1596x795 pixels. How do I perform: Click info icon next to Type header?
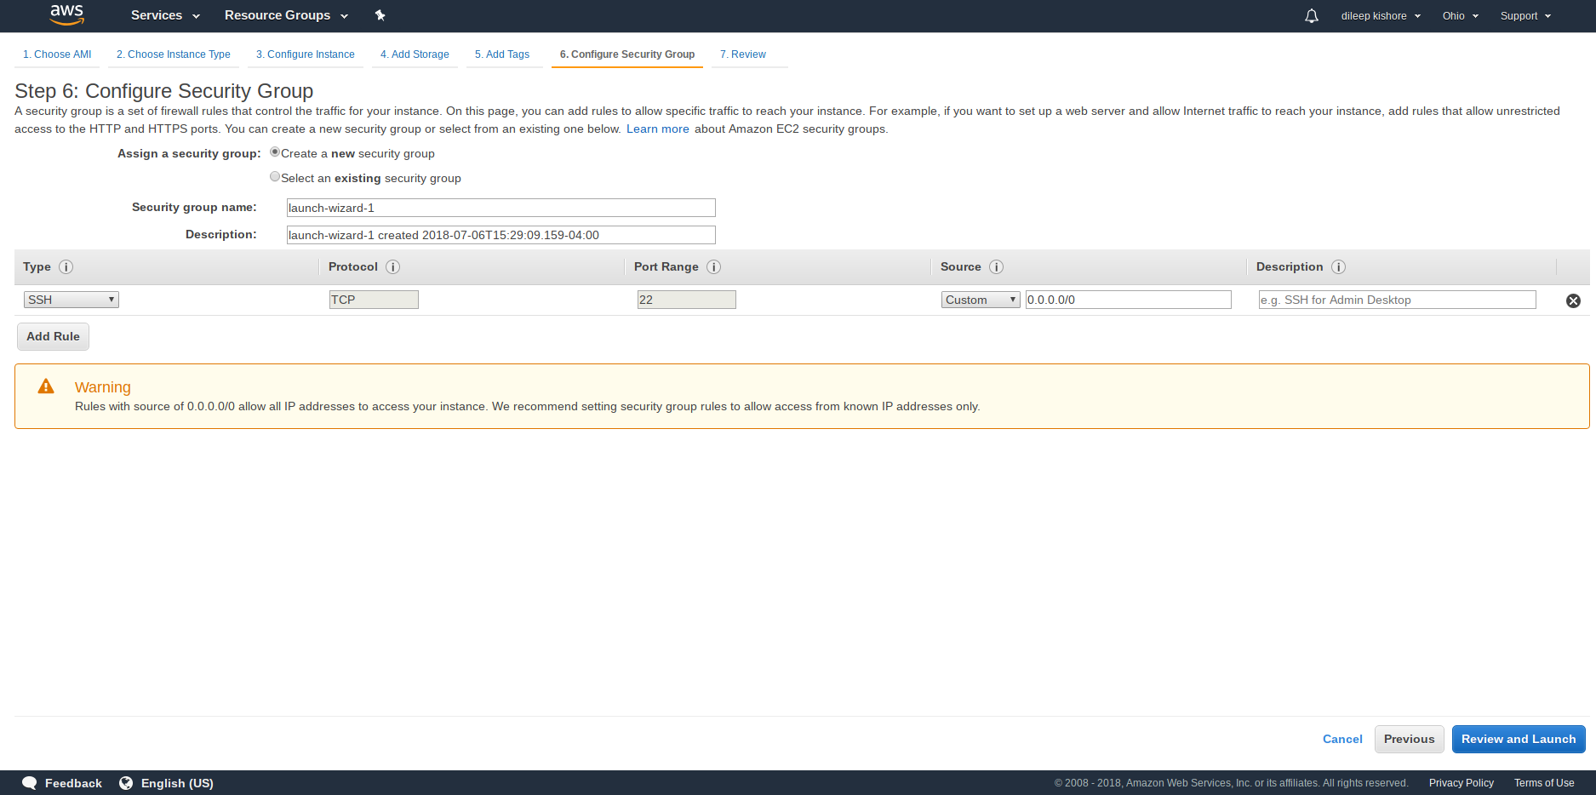click(66, 266)
